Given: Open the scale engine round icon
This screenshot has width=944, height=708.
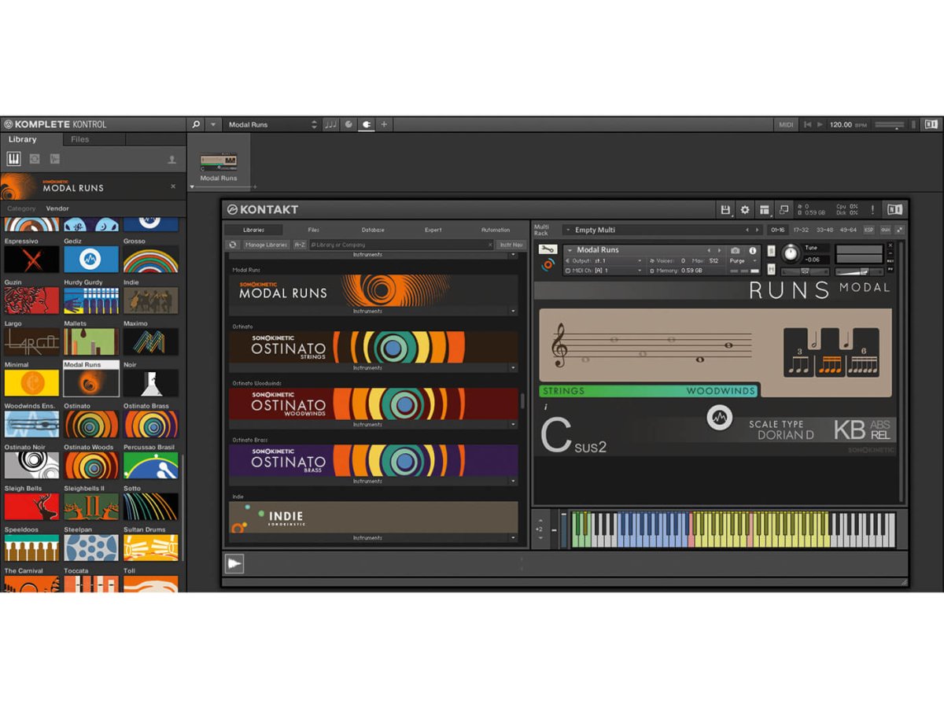Looking at the screenshot, I should pyautogui.click(x=348, y=124).
